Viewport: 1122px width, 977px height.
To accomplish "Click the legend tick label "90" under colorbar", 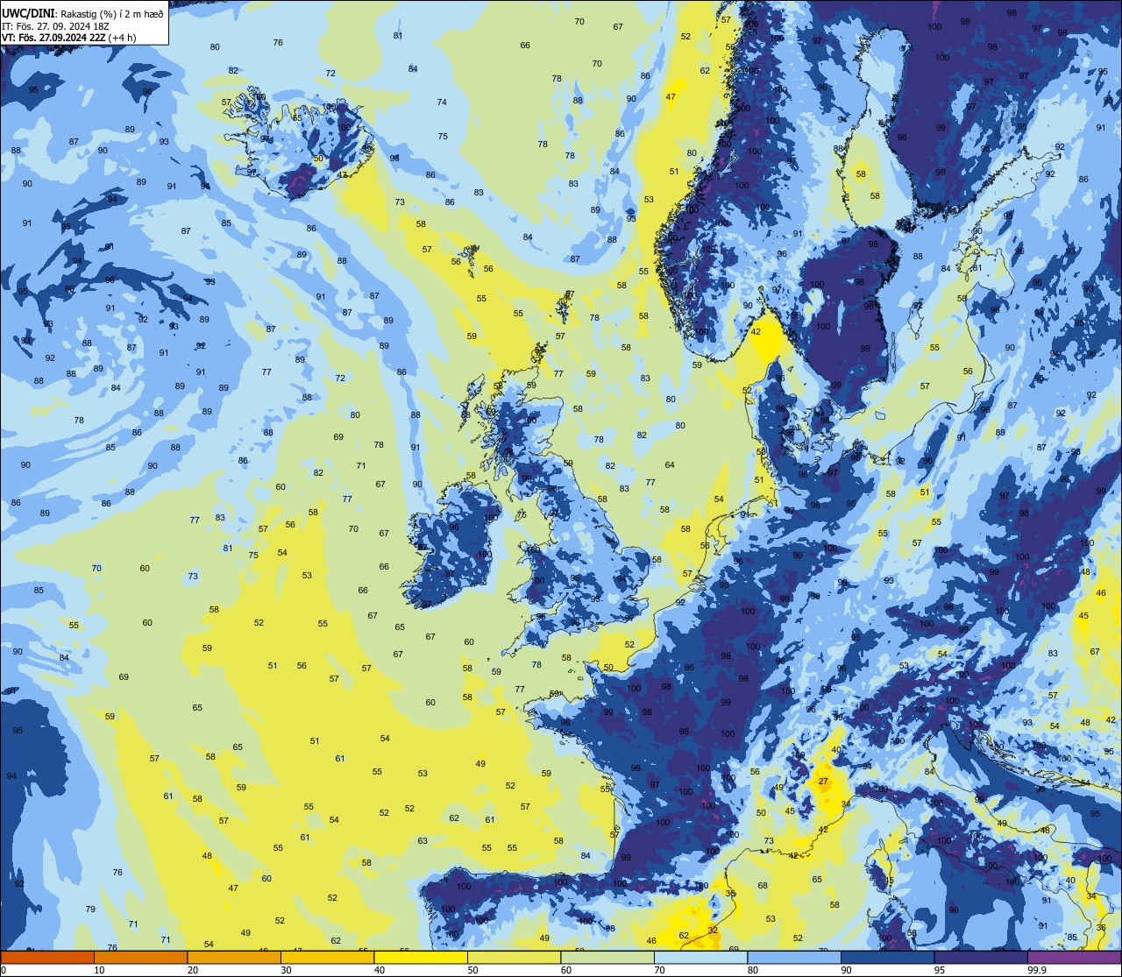I will pyautogui.click(x=846, y=970).
